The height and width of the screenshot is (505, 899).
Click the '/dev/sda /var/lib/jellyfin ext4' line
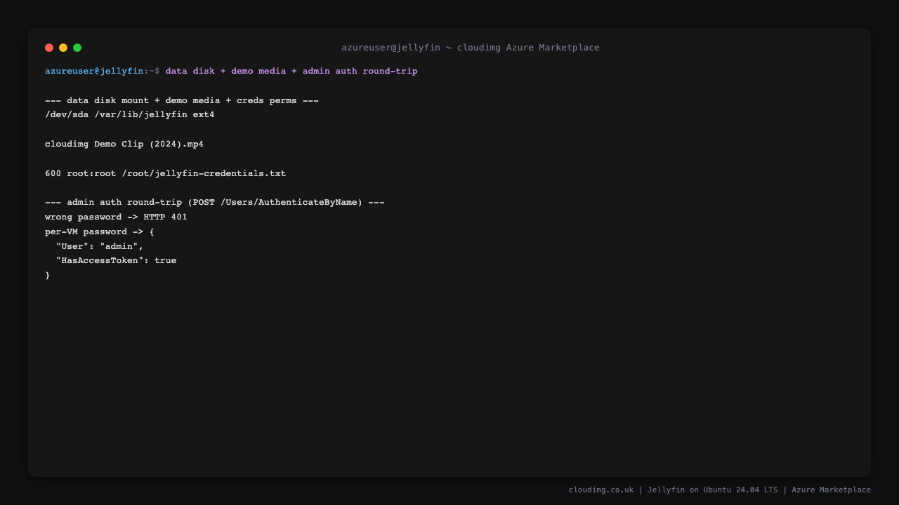point(130,114)
